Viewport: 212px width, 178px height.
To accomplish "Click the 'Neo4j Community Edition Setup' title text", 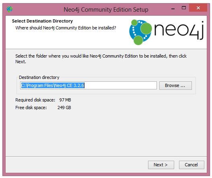I will (106, 10).
